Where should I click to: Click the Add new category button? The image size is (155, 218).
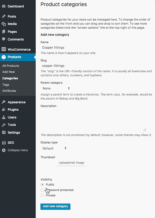55,206
